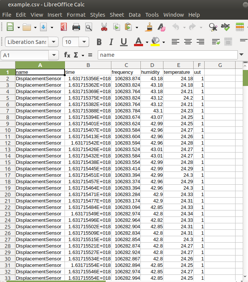Toggle Underline formatting
The width and height of the screenshot is (248, 282).
[124, 42]
